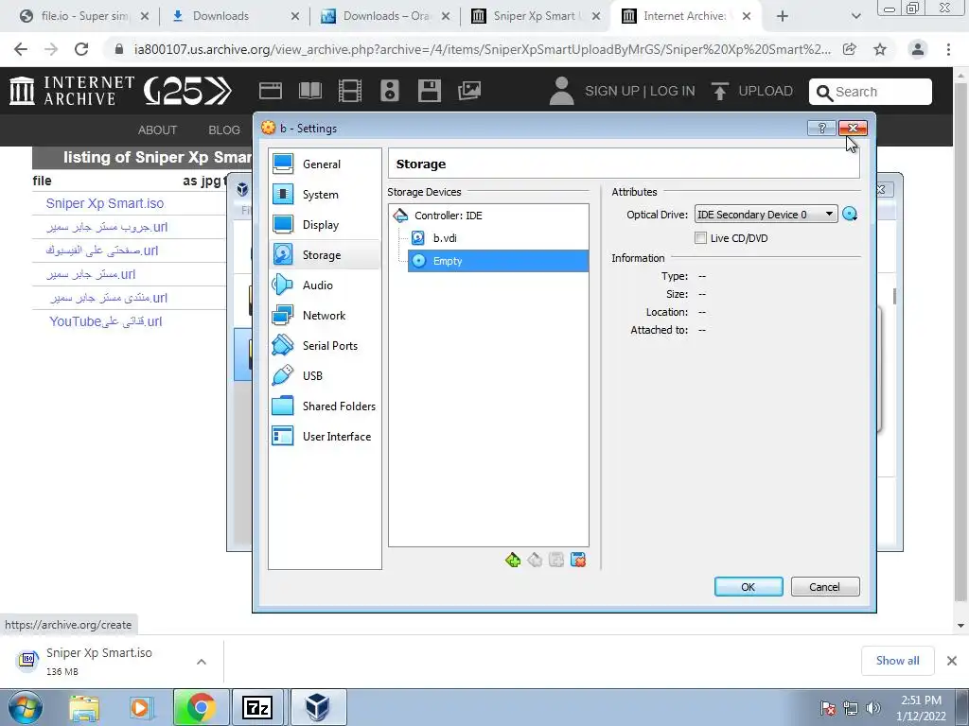This screenshot has width=969, height=726.
Task: Click Show all downloads button
Action: [x=897, y=661]
